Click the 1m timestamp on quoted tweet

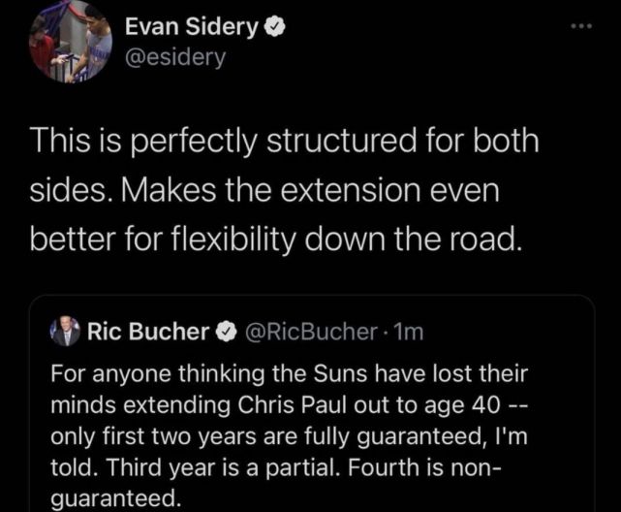pyautogui.click(x=411, y=333)
